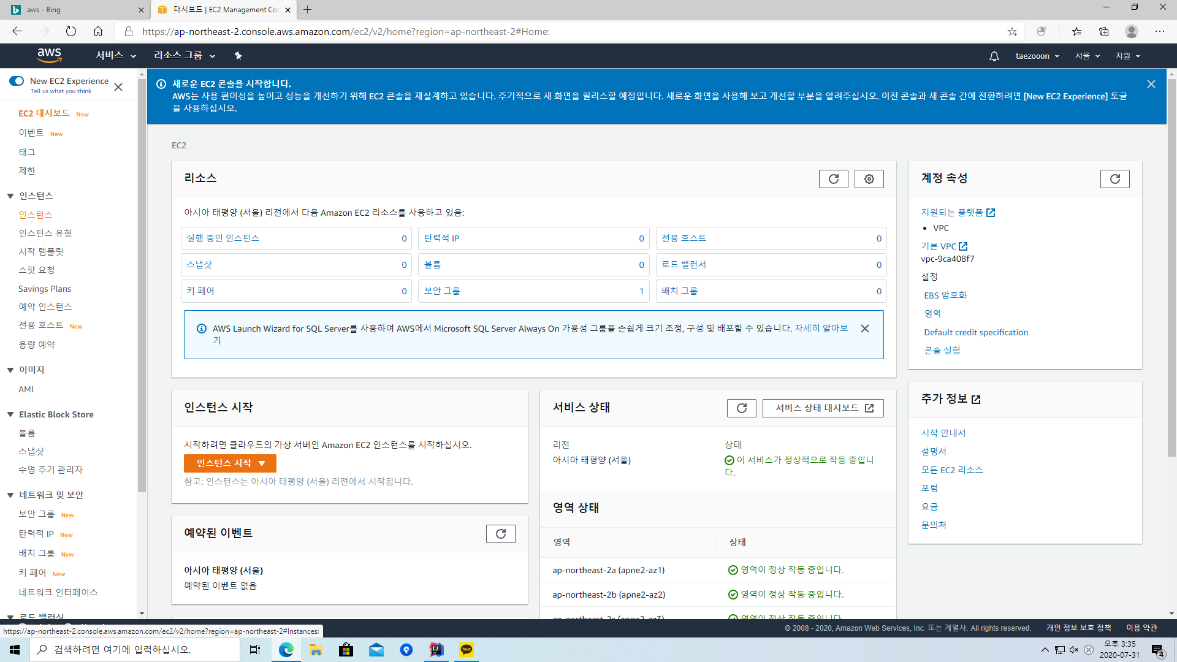Open Microsoft Store from taskbar

click(346, 650)
